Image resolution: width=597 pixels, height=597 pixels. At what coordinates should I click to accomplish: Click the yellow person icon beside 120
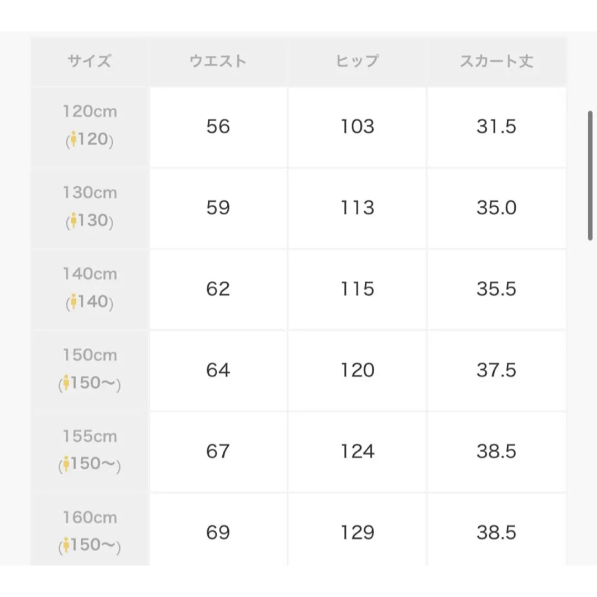74,139
